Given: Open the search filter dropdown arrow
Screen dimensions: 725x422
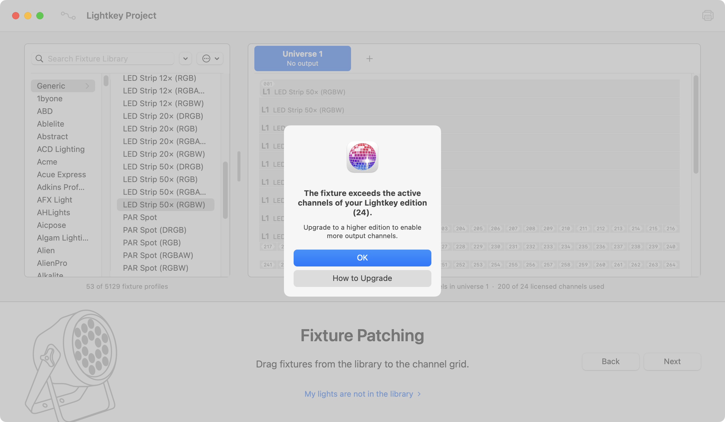Looking at the screenshot, I should [185, 58].
